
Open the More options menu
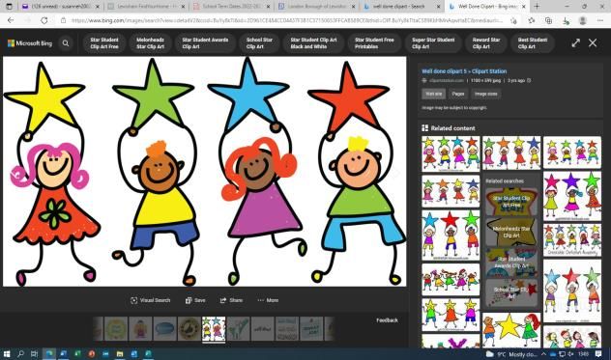[x=268, y=300]
